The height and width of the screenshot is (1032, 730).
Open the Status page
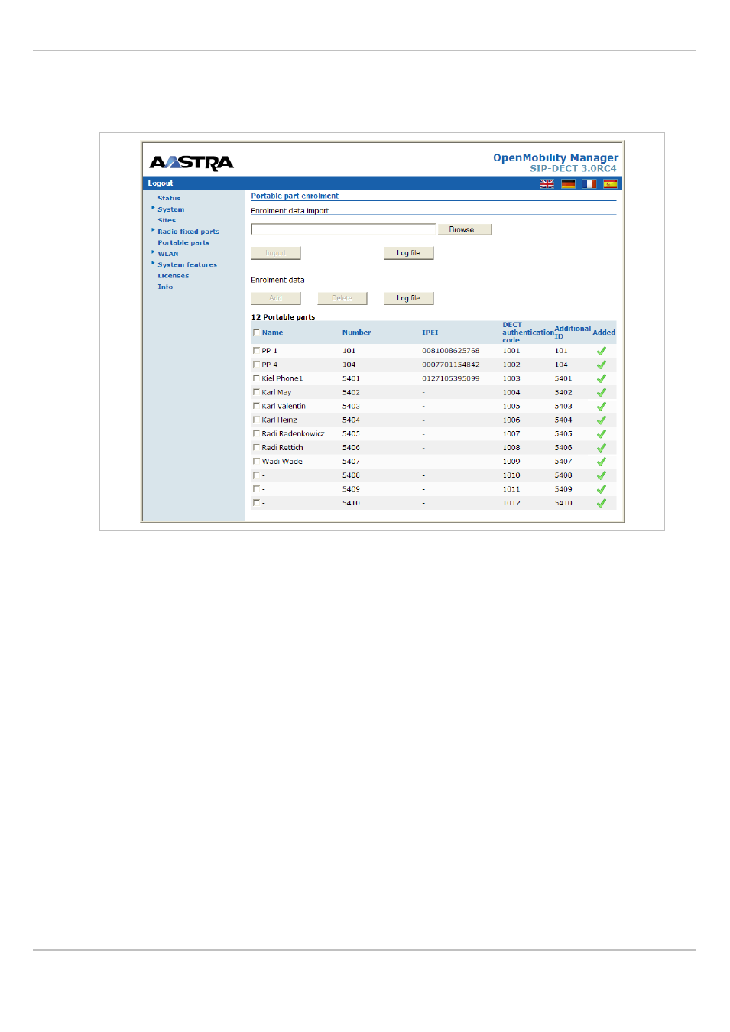[169, 198]
